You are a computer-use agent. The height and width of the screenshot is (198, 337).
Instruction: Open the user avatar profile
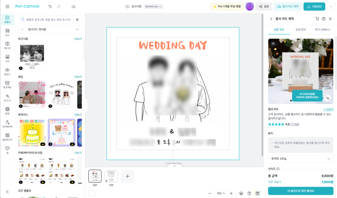[x=249, y=6]
